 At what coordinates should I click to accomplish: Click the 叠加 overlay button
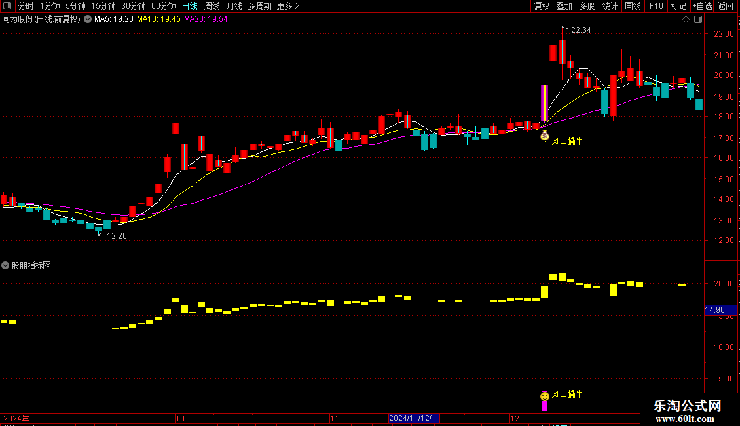[564, 6]
